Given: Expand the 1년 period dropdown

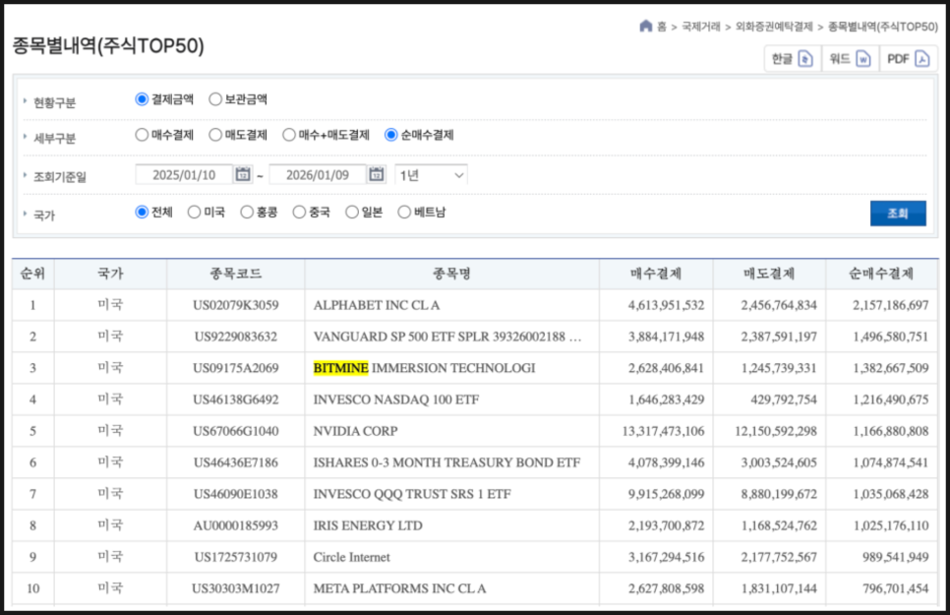Looking at the screenshot, I should point(431,175).
